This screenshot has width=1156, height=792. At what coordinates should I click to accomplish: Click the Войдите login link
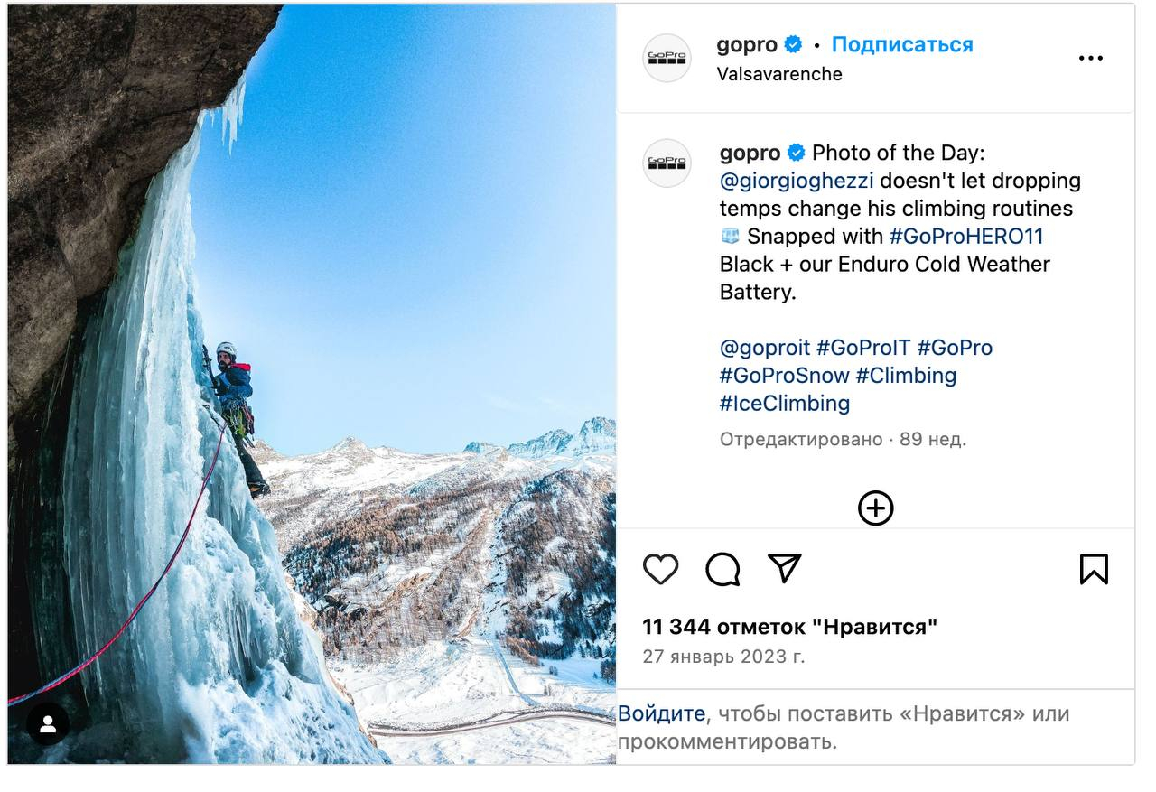click(x=661, y=713)
